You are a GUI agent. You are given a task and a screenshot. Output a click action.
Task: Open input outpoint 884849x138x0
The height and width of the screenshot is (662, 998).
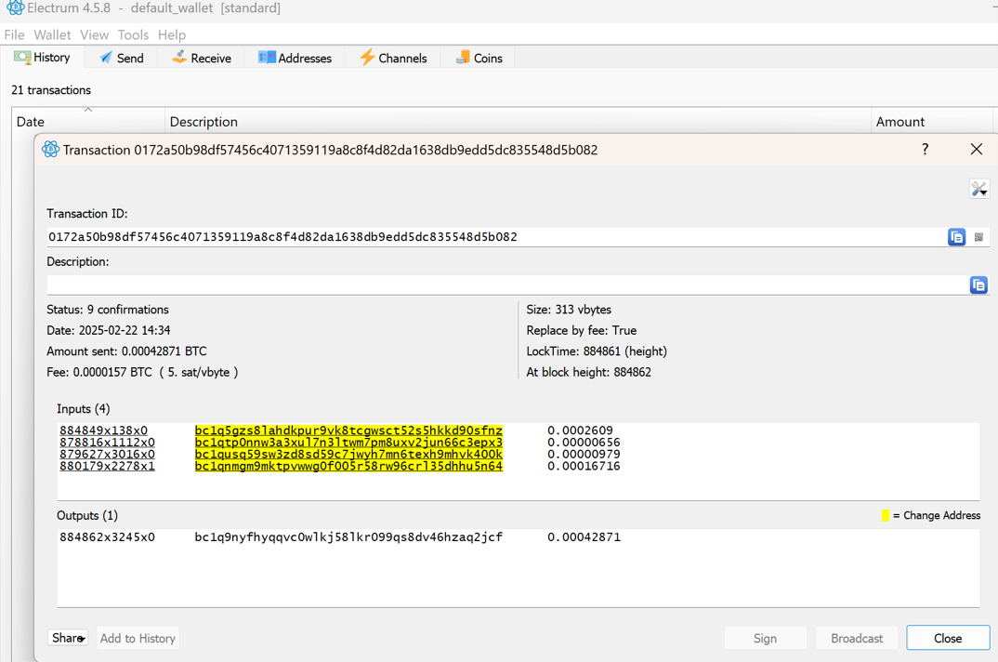(x=104, y=430)
